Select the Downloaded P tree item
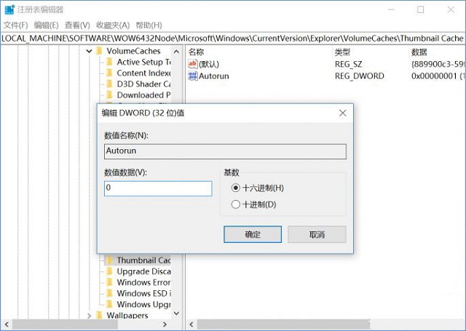 (144, 95)
